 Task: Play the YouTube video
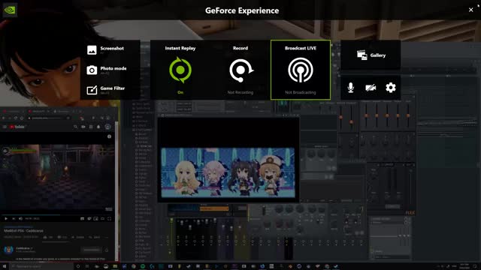click(6, 218)
